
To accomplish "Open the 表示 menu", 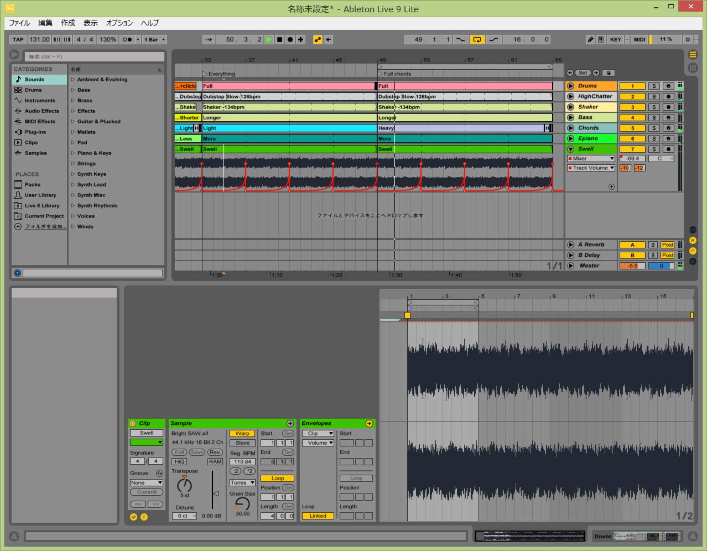I will coord(90,23).
